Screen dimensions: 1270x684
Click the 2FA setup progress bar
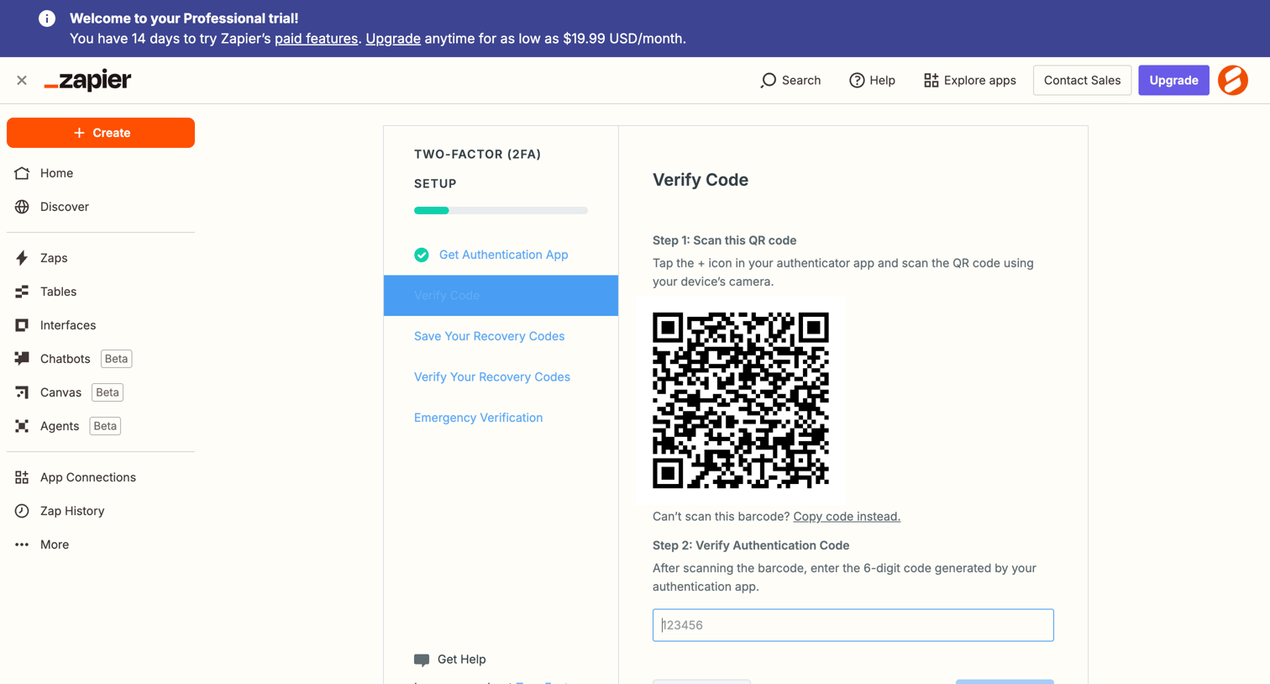[x=501, y=210]
